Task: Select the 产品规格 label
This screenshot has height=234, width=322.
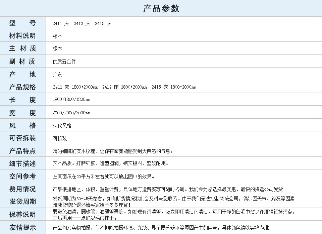Action: click(22, 87)
